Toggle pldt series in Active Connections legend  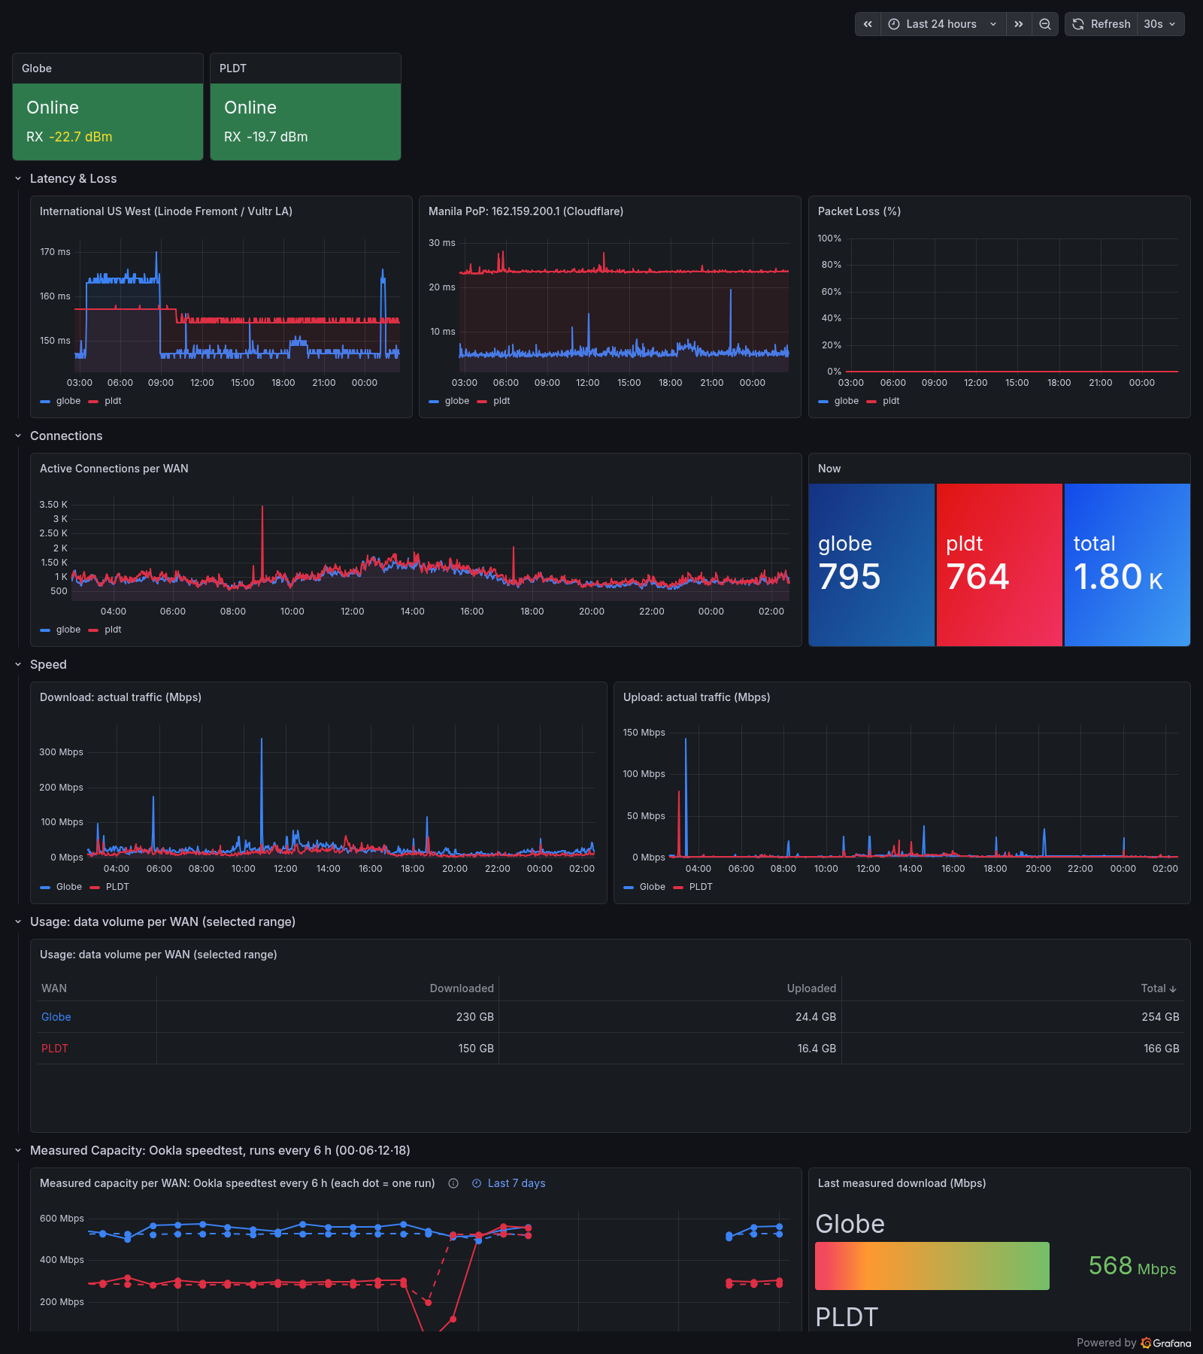(x=105, y=630)
